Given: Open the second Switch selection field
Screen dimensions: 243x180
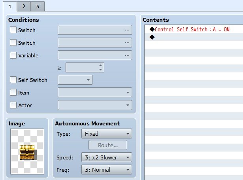Looking at the screenshot, I should pos(95,42).
